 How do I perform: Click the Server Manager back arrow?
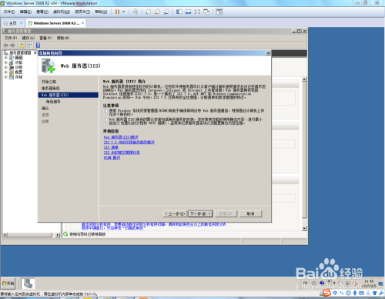(x=5, y=45)
